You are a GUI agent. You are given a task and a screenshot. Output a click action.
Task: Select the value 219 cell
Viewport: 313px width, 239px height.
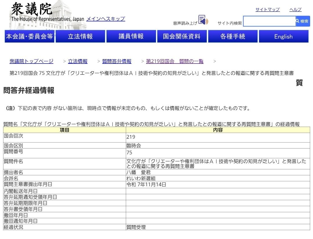pos(218,137)
